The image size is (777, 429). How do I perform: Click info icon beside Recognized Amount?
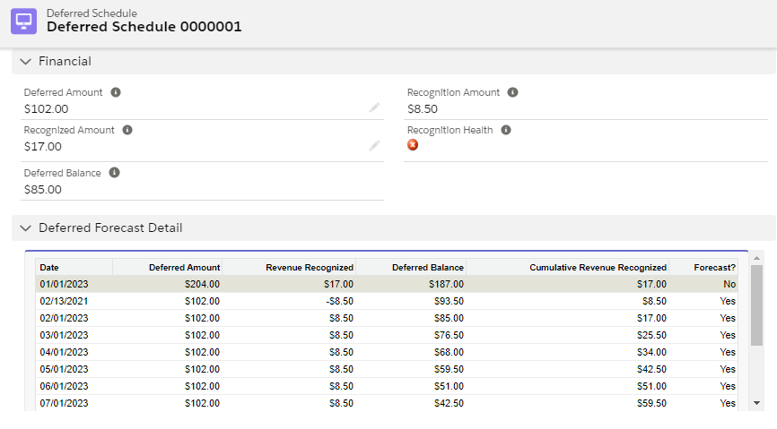pos(127,130)
